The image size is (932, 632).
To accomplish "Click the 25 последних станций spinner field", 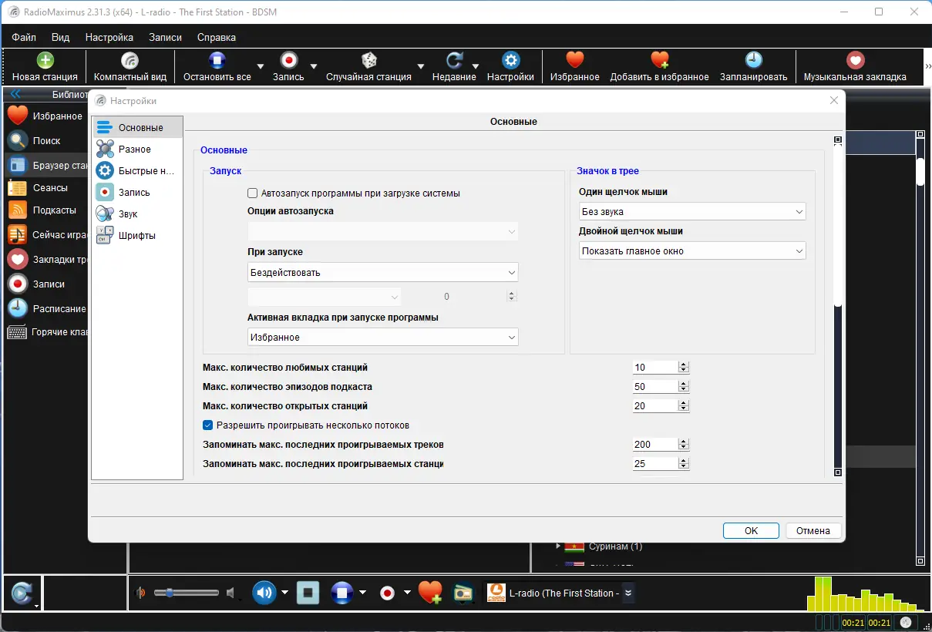I will click(655, 464).
